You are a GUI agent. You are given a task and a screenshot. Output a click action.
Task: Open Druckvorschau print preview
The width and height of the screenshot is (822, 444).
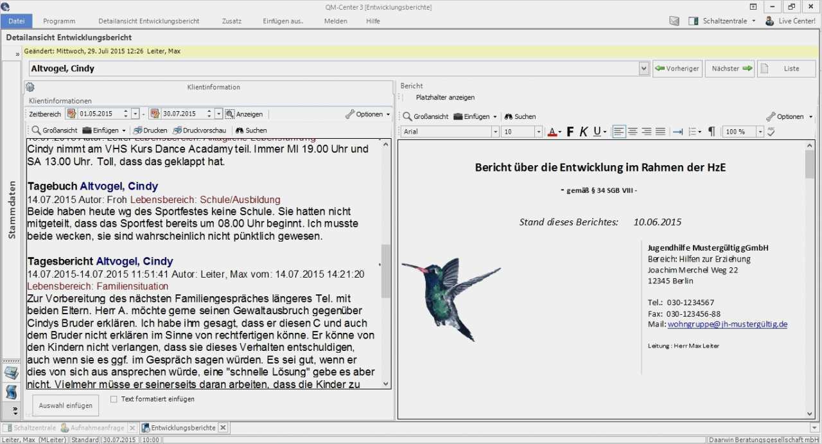pos(200,130)
